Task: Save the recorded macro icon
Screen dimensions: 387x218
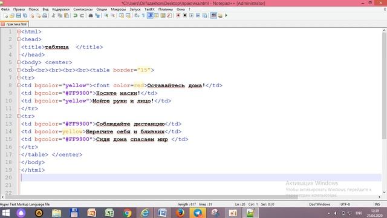Action: (x=204, y=16)
